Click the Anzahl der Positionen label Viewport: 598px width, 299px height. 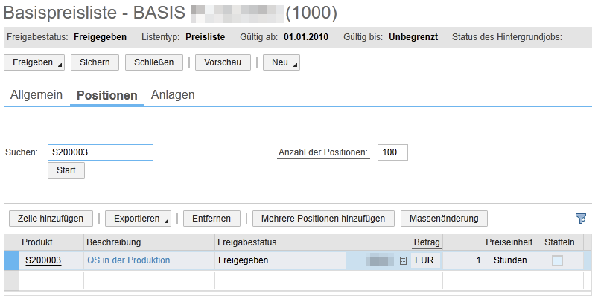coord(323,152)
